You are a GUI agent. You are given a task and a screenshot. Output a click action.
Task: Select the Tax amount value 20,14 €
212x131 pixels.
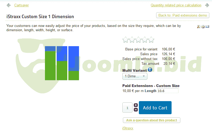[x=169, y=63]
